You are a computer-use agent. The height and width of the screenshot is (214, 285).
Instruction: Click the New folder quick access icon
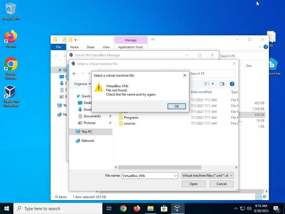click(70, 39)
